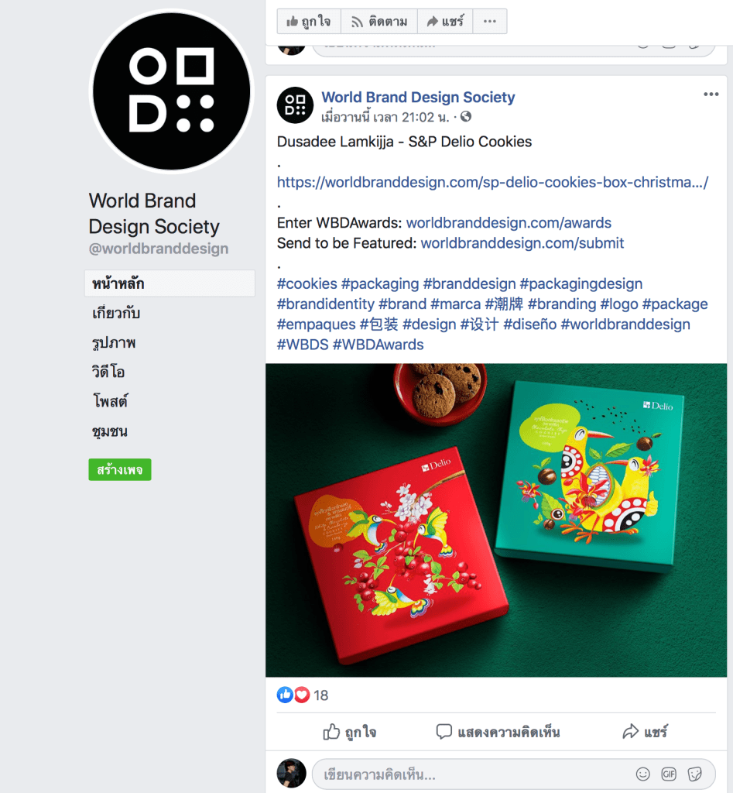The height and width of the screenshot is (793, 733).
Task: Open the sticker icon in comment field
Action: [x=695, y=774]
